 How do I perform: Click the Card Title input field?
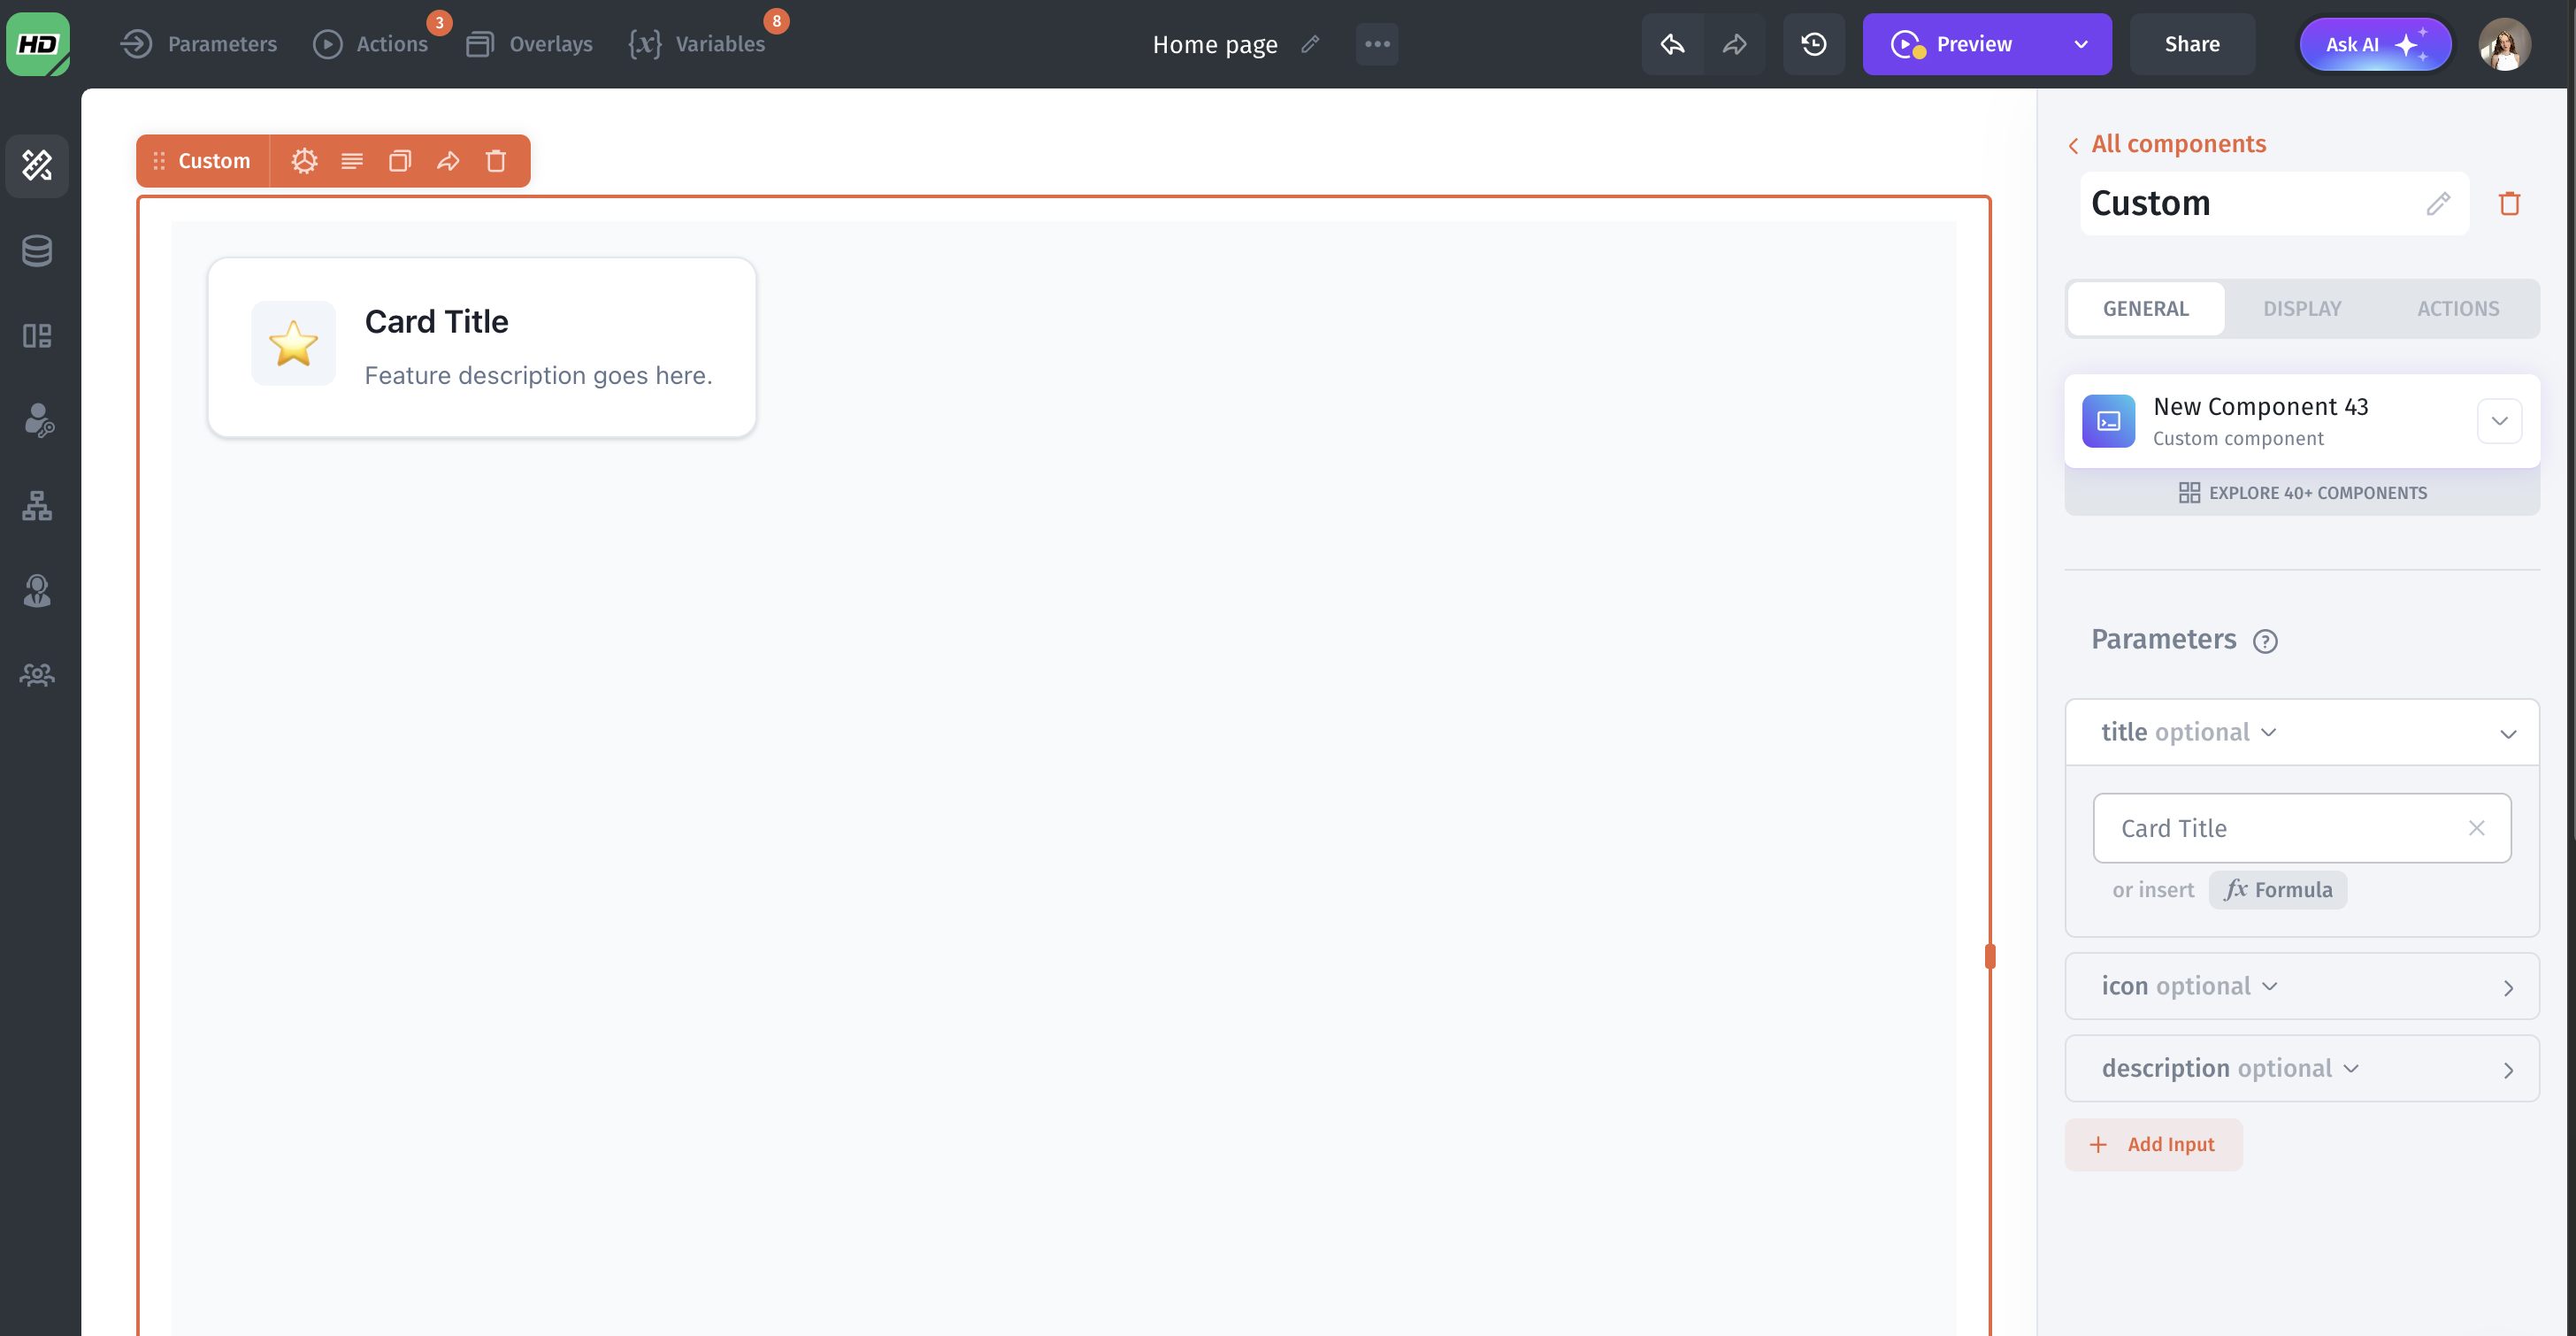click(2280, 828)
